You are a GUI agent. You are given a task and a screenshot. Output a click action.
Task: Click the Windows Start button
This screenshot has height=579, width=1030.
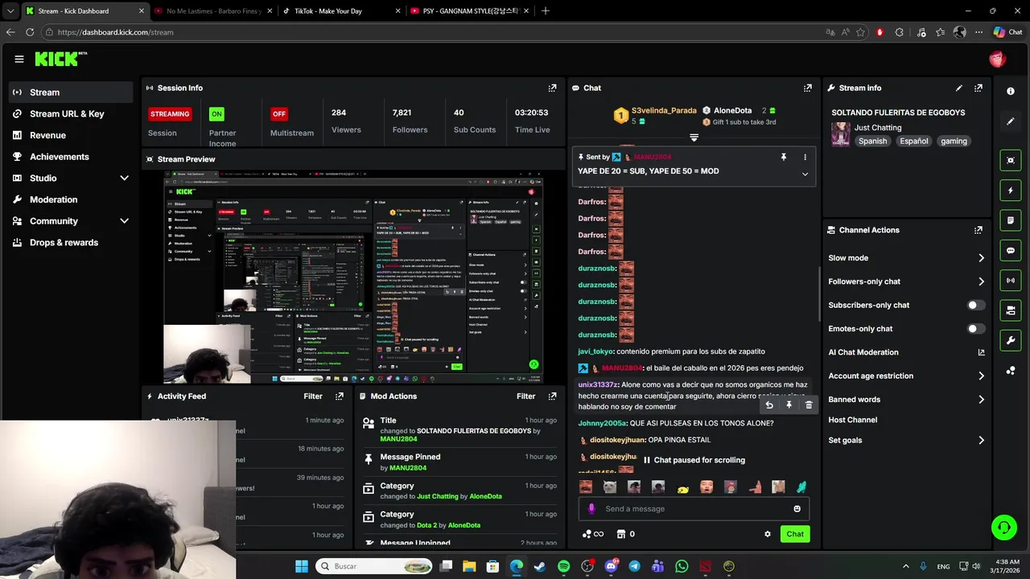301,566
